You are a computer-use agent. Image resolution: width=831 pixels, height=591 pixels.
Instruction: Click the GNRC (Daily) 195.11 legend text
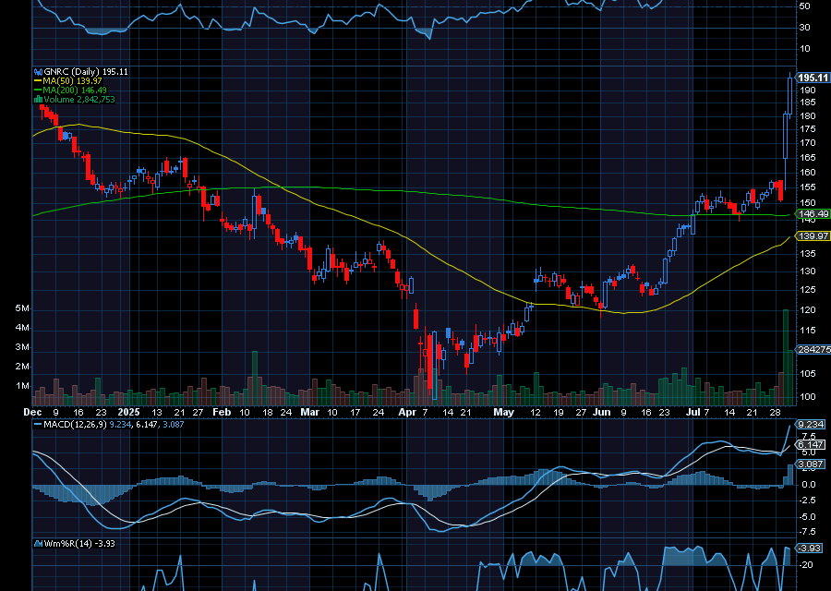(x=86, y=71)
